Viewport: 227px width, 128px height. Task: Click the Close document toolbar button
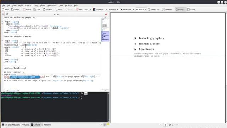click(x=27, y=10)
